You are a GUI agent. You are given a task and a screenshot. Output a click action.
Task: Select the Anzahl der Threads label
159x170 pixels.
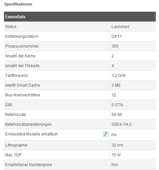[22, 66]
